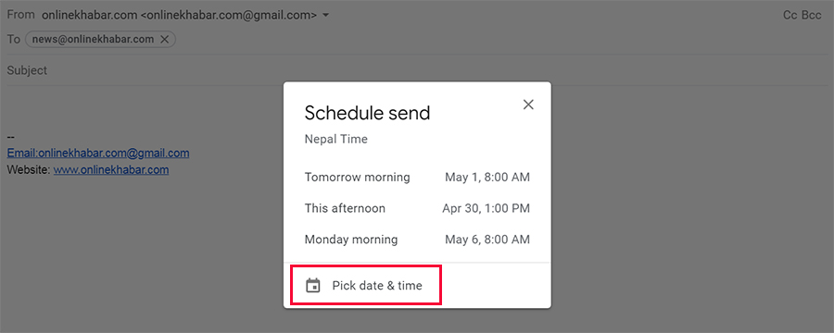Click the Schedule send dialog title
This screenshot has width=834, height=333.
pos(367,113)
